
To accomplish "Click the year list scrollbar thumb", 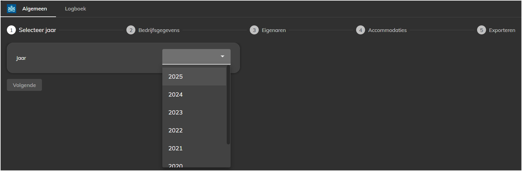I will tap(228, 105).
